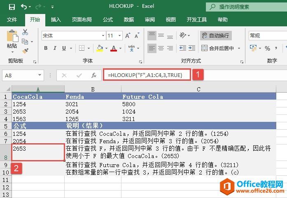Expand the 合并后居中 dropdown arrow

[239, 48]
